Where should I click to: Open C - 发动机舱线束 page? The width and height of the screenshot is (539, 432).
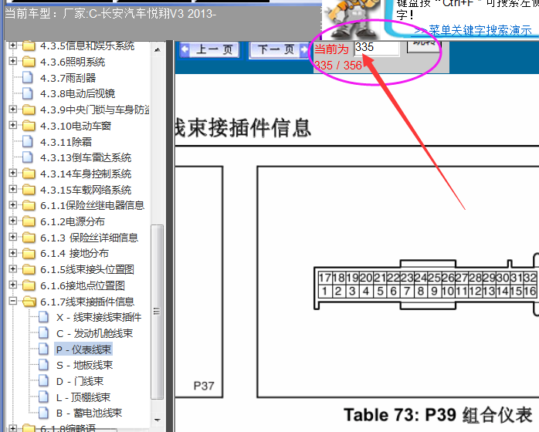[x=94, y=333]
